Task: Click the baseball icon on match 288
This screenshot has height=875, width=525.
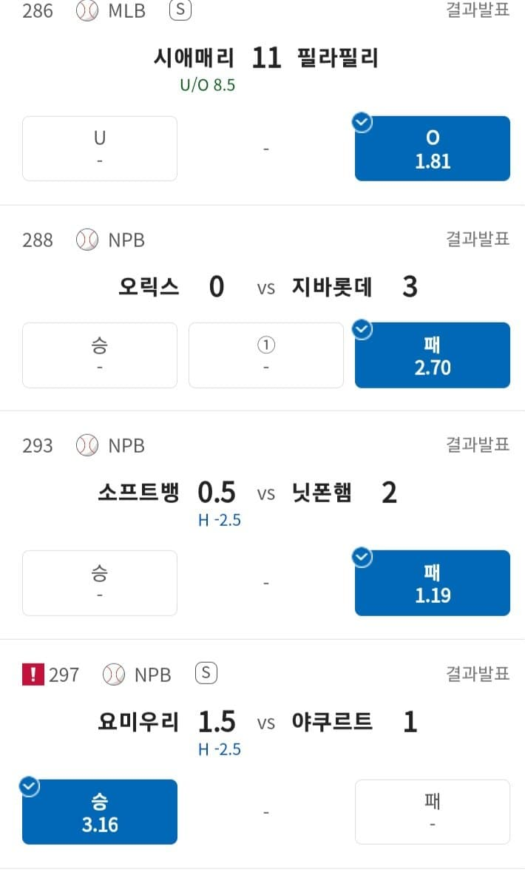Action: click(x=87, y=240)
